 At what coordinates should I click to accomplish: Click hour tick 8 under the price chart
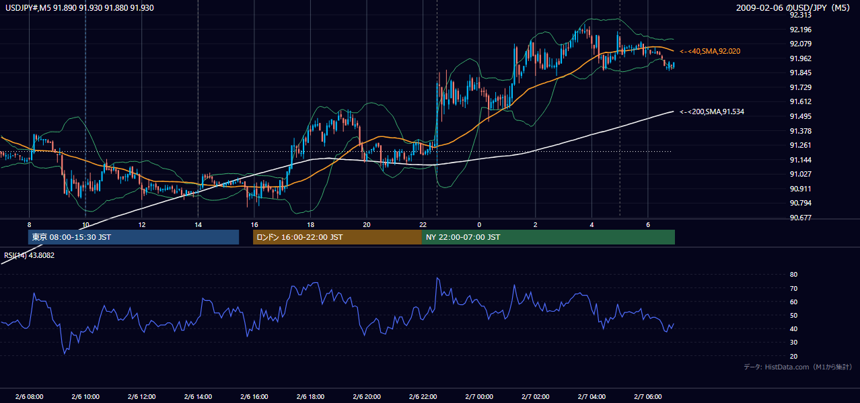29,224
